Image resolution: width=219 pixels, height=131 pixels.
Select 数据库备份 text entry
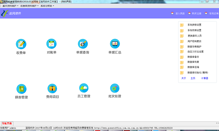click(x=193, y=57)
